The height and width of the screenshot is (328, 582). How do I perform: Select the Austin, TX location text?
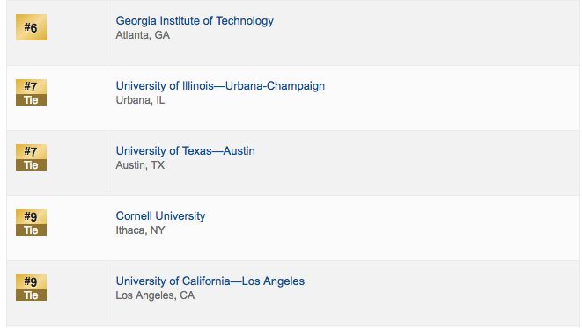tap(140, 165)
